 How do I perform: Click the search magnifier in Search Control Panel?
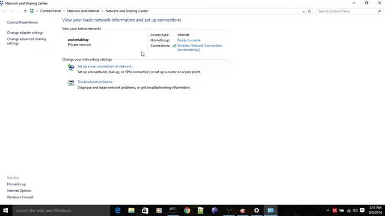pos(379,11)
